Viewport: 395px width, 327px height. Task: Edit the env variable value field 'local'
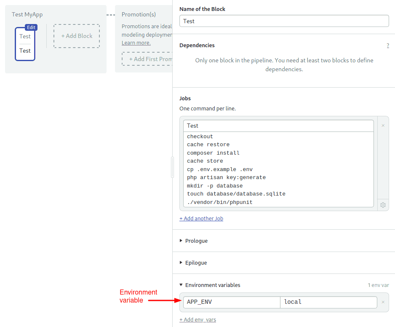pos(328,302)
